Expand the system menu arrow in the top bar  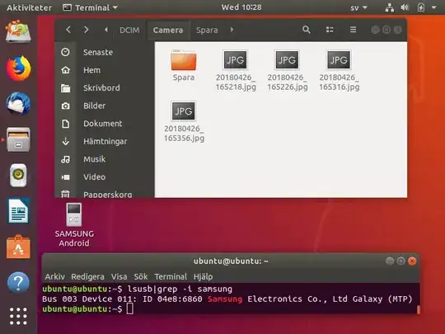(434, 7)
